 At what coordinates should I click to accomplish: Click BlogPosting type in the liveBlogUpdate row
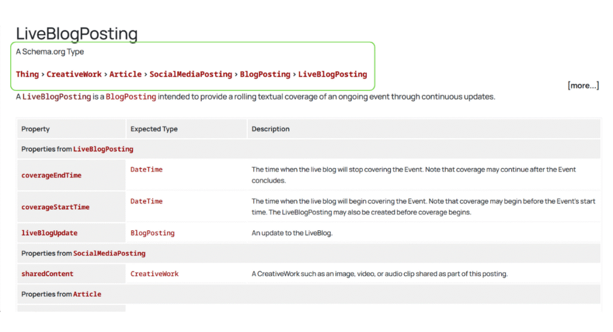(152, 233)
